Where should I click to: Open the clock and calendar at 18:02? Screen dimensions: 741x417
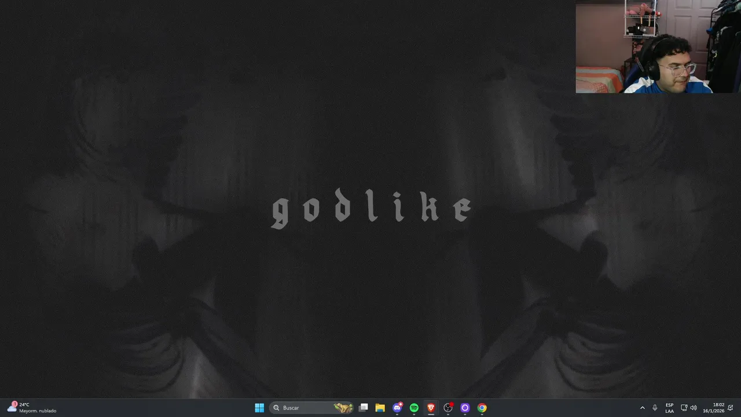(714, 408)
